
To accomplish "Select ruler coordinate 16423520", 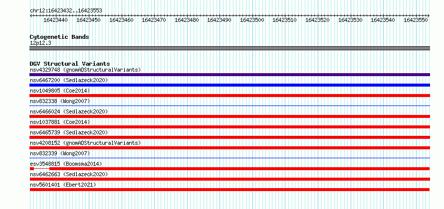I will point(317,20).
